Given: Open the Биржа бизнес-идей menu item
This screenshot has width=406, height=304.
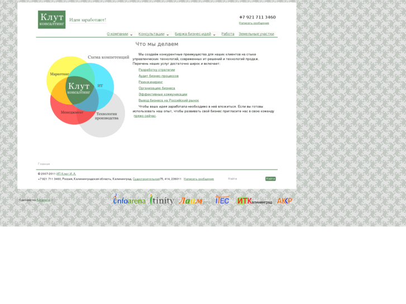Looking at the screenshot, I should pos(193,34).
